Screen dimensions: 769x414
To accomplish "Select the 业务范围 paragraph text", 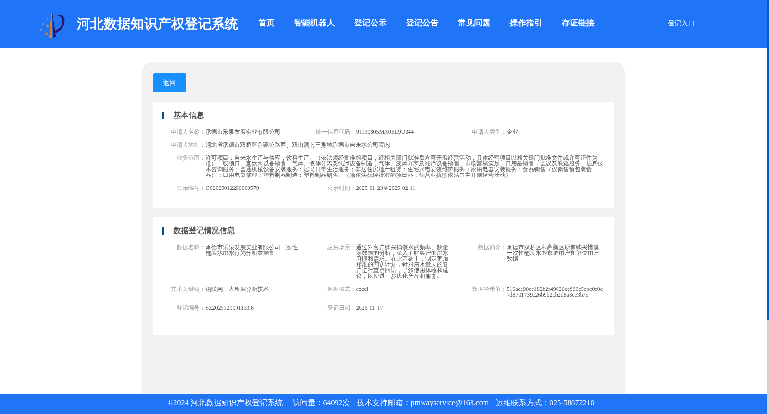I will 404,166.
